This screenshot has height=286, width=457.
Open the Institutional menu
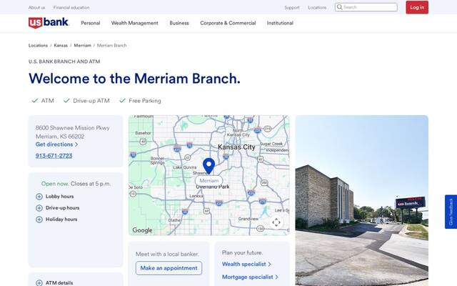(280, 23)
